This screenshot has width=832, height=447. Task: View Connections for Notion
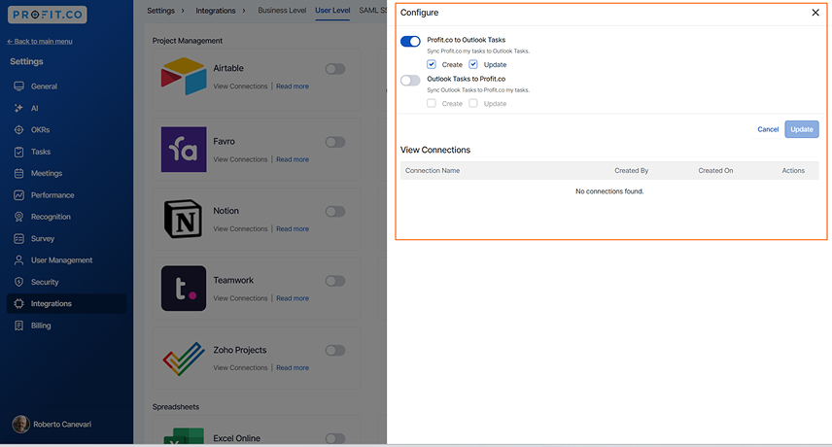pos(240,229)
